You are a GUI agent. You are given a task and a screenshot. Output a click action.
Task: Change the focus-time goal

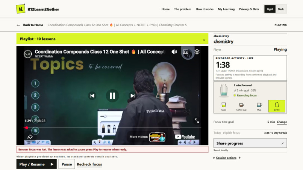coord(282,122)
